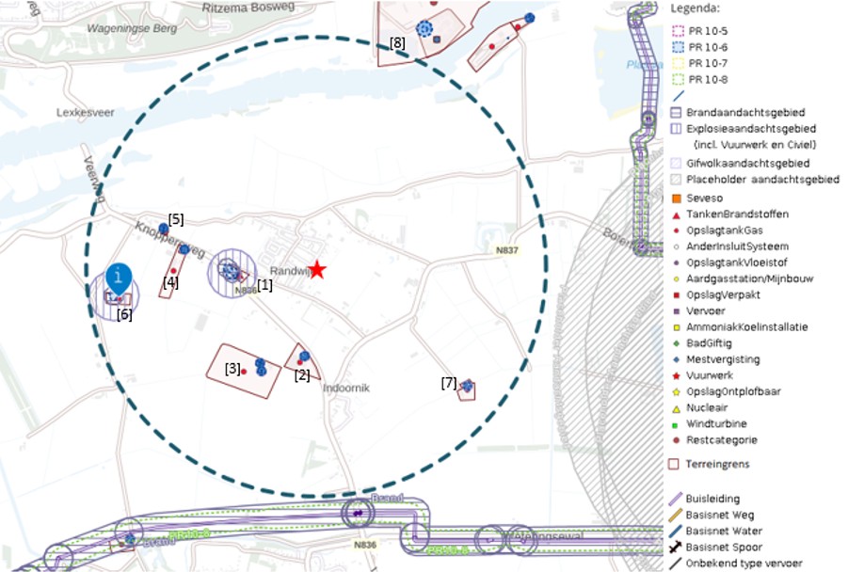
Task: Click the Ritzema Bosweg road label
Action: (248, 7)
